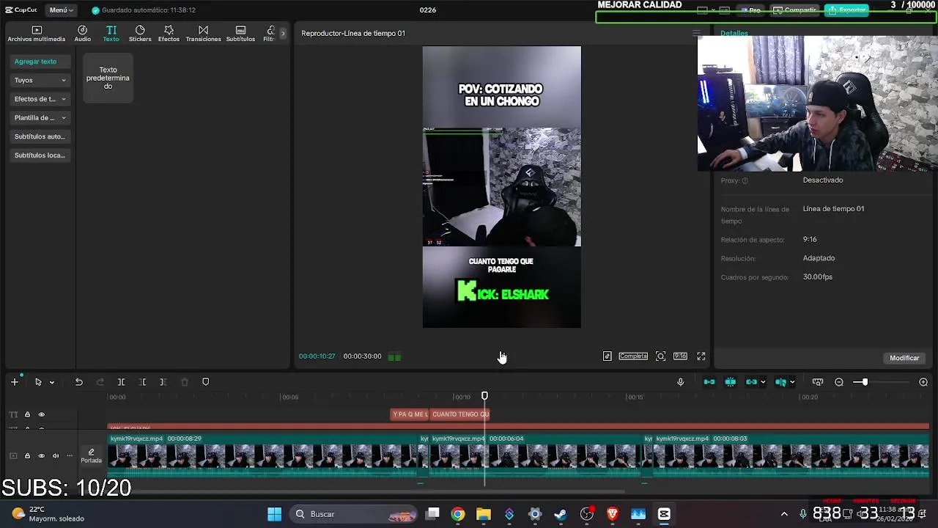
Task: Open the player panel options menu
Action: click(x=696, y=33)
